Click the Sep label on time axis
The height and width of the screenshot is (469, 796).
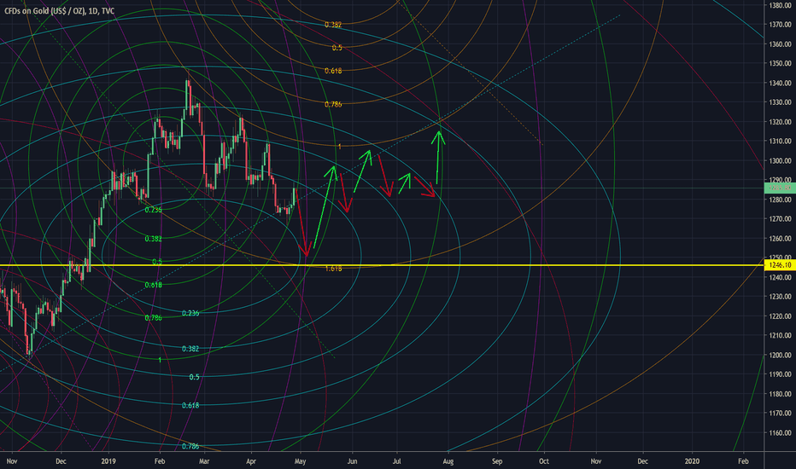point(497,461)
